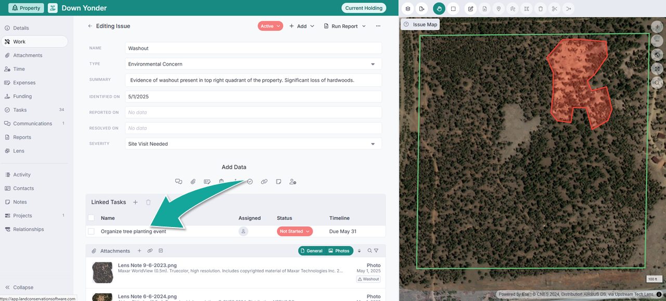
Task: Open the three-dot more options menu
Action: tap(378, 26)
